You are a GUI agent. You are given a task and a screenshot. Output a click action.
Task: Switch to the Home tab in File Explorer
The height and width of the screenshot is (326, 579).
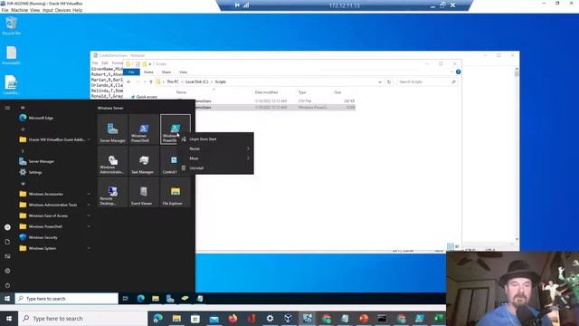pos(148,72)
